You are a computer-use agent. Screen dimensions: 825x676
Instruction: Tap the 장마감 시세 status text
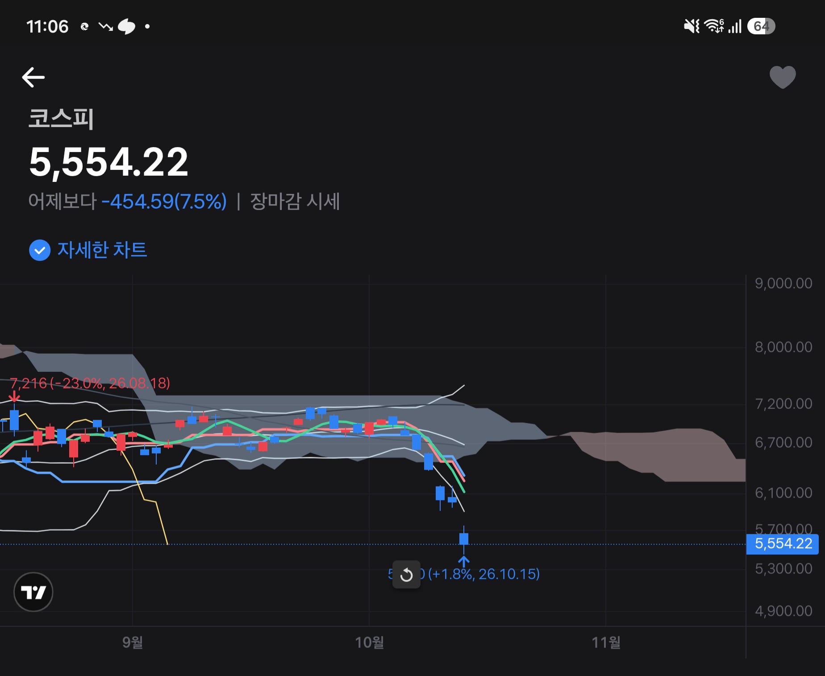coord(295,202)
